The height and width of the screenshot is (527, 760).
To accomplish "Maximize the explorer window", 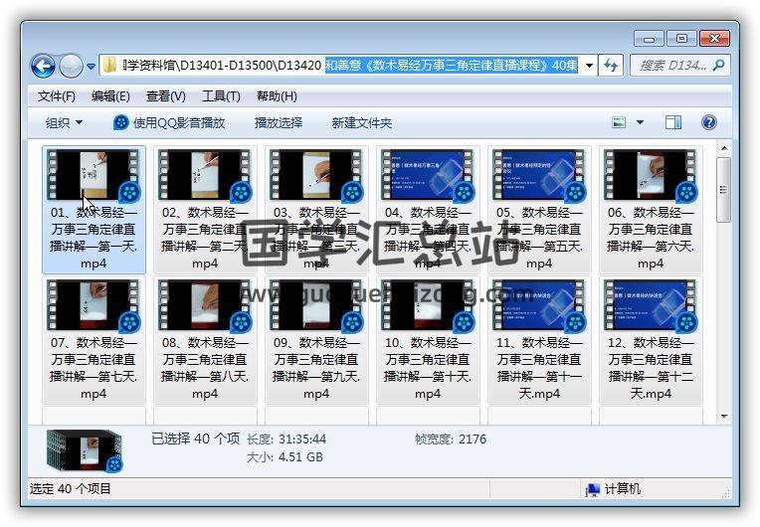I will tap(681, 39).
